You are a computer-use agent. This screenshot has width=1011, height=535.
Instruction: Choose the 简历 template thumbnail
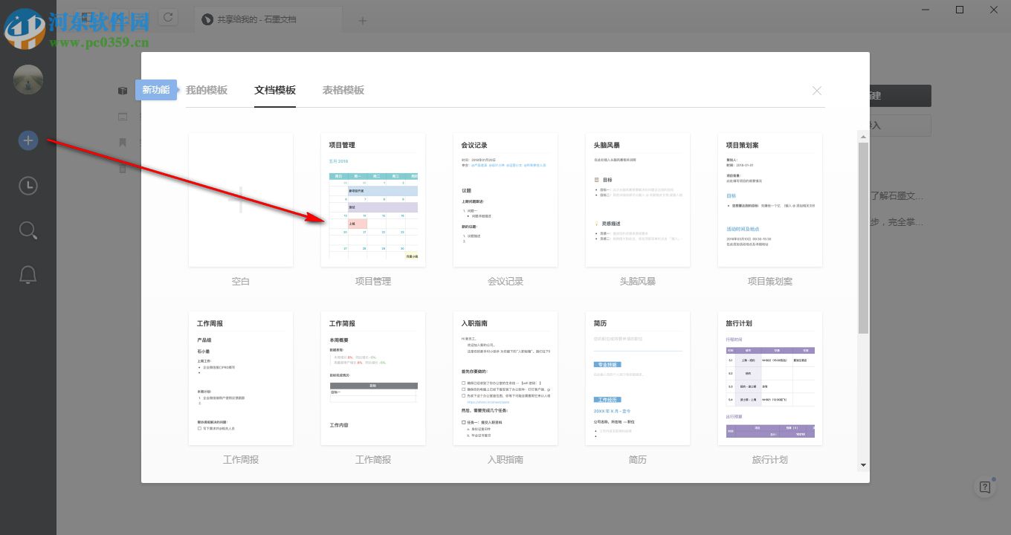click(638, 378)
